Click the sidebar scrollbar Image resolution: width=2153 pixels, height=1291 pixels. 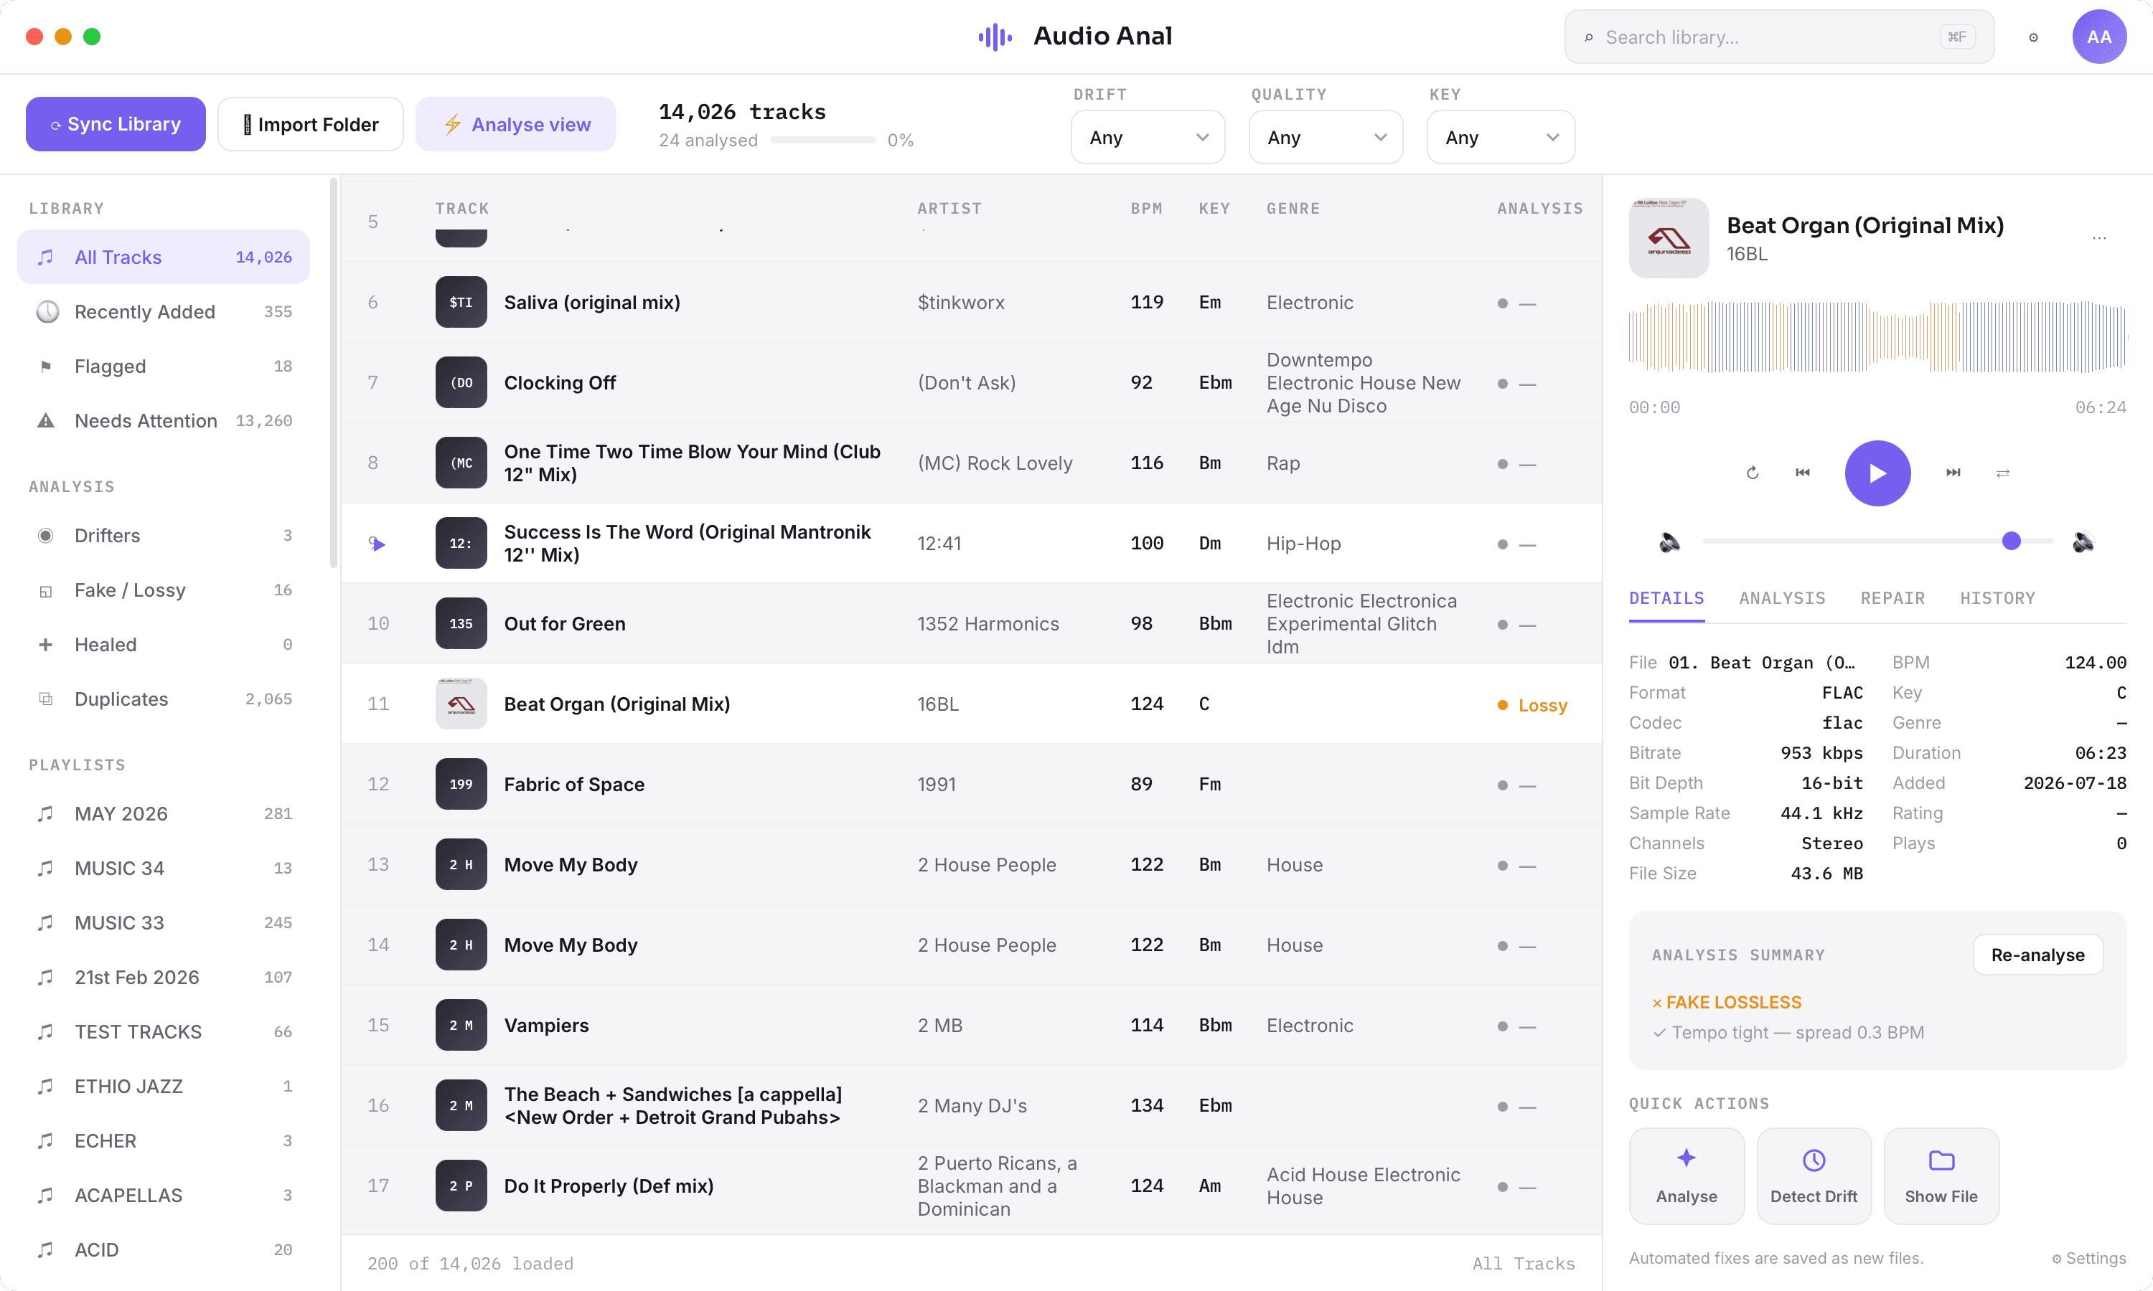pos(333,374)
